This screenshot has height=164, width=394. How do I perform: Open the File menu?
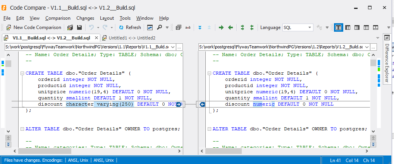click(x=7, y=18)
